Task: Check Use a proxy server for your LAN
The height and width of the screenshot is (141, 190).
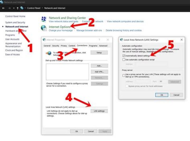Action: click(124, 75)
